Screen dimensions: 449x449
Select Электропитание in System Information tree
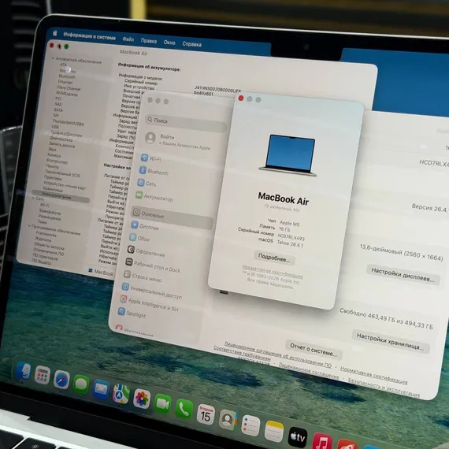coord(61,196)
